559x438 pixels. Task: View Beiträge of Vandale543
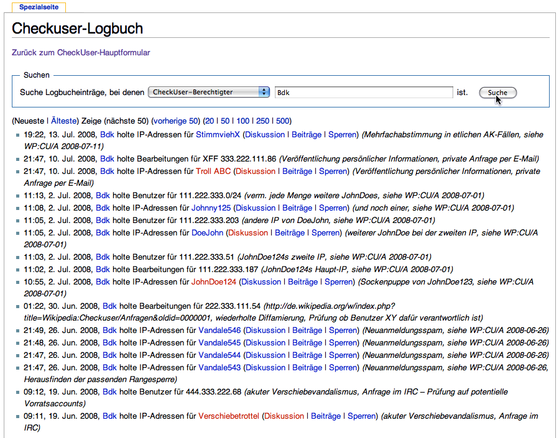tap(307, 368)
